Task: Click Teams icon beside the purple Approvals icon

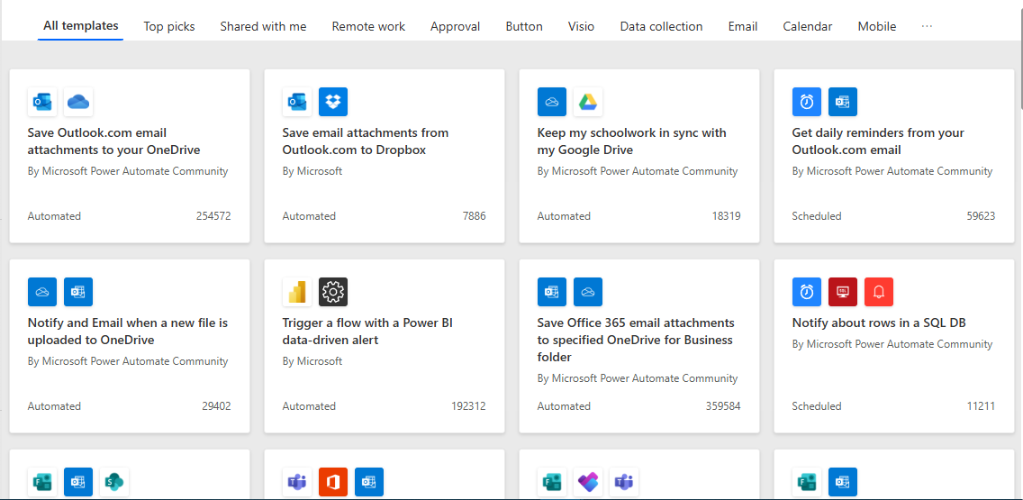Action: pyautogui.click(x=624, y=482)
